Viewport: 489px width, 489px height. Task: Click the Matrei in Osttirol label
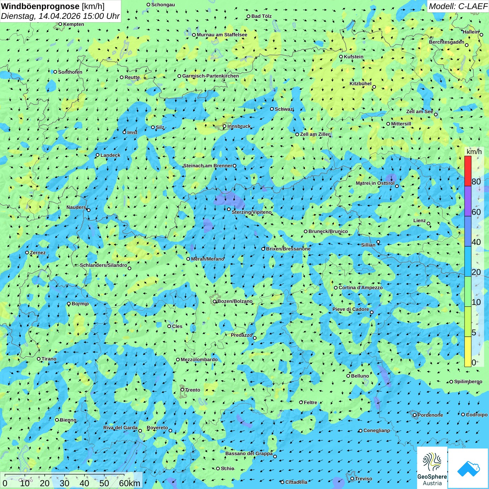(x=375, y=183)
